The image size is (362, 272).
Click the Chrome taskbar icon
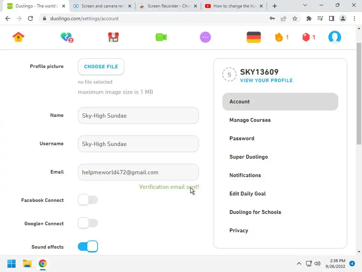pyautogui.click(x=43, y=263)
